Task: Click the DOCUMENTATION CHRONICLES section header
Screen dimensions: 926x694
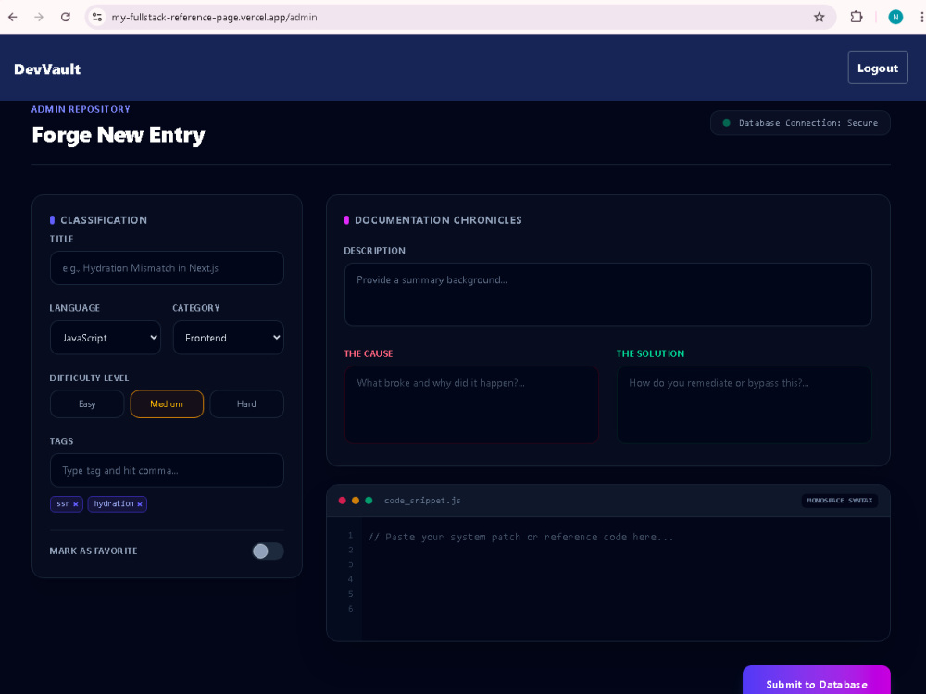Action: point(438,220)
